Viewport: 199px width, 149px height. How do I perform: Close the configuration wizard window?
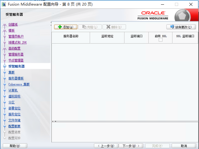[191, 4]
